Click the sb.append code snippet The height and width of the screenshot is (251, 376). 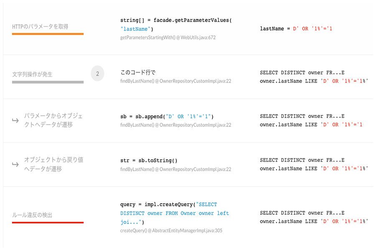167,116
